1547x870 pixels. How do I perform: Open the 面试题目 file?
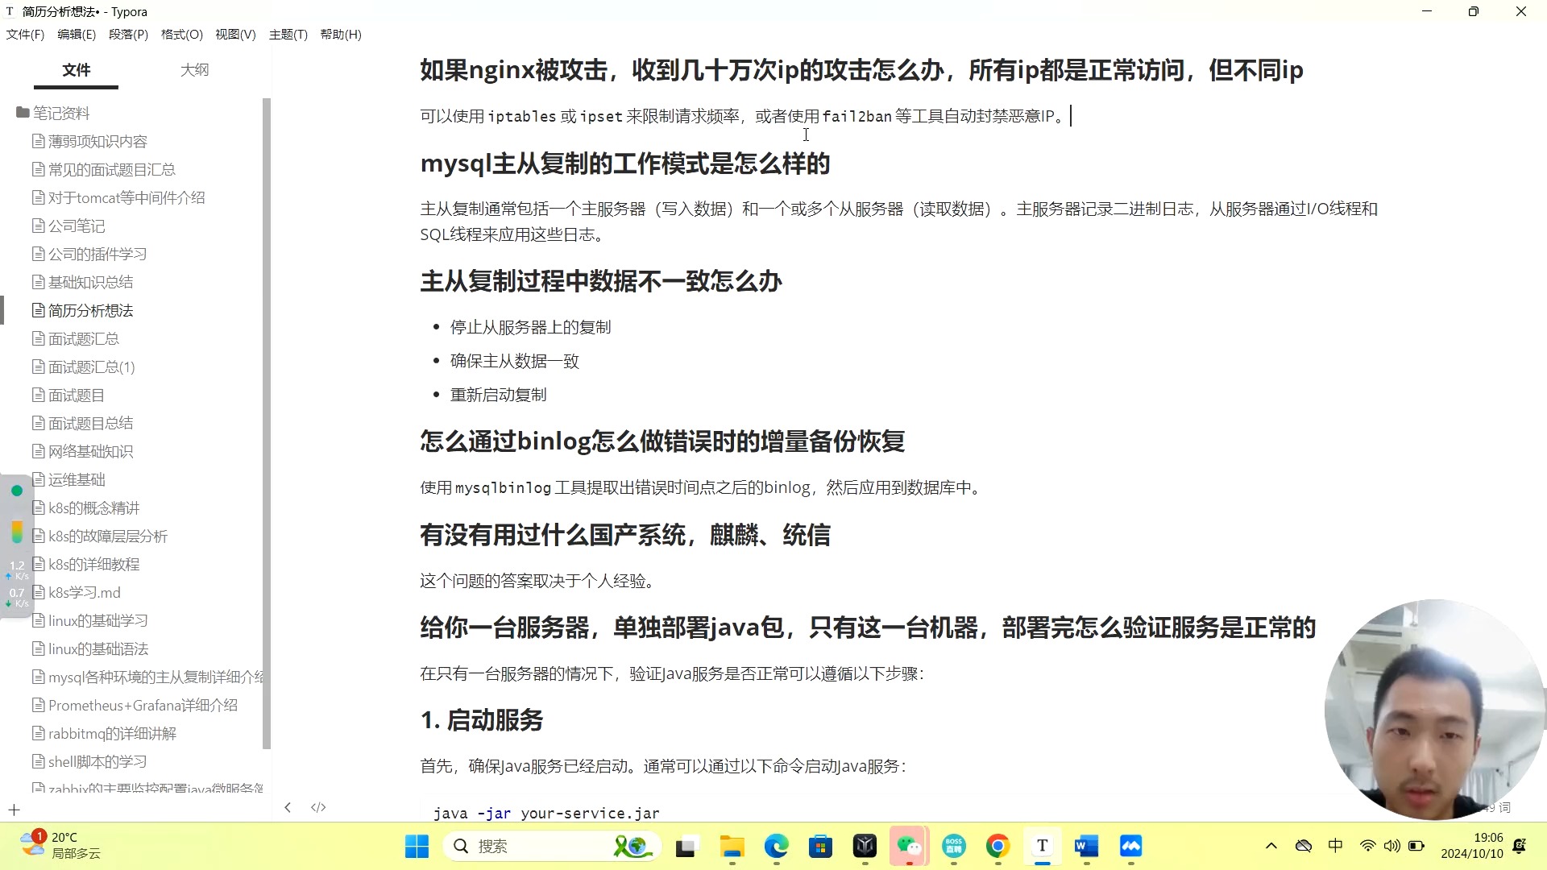[x=68, y=396]
